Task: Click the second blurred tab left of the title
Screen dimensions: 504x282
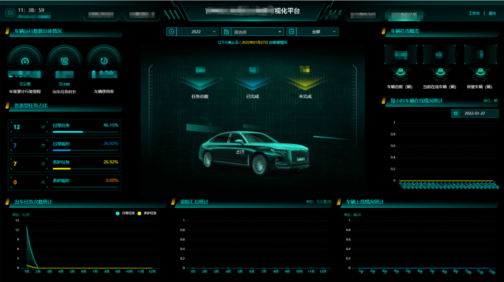Action: click(x=142, y=14)
